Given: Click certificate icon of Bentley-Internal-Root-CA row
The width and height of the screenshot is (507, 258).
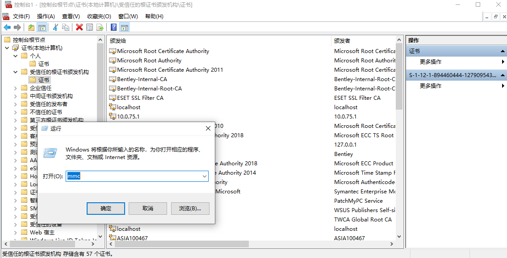Looking at the screenshot, I should tap(113, 88).
